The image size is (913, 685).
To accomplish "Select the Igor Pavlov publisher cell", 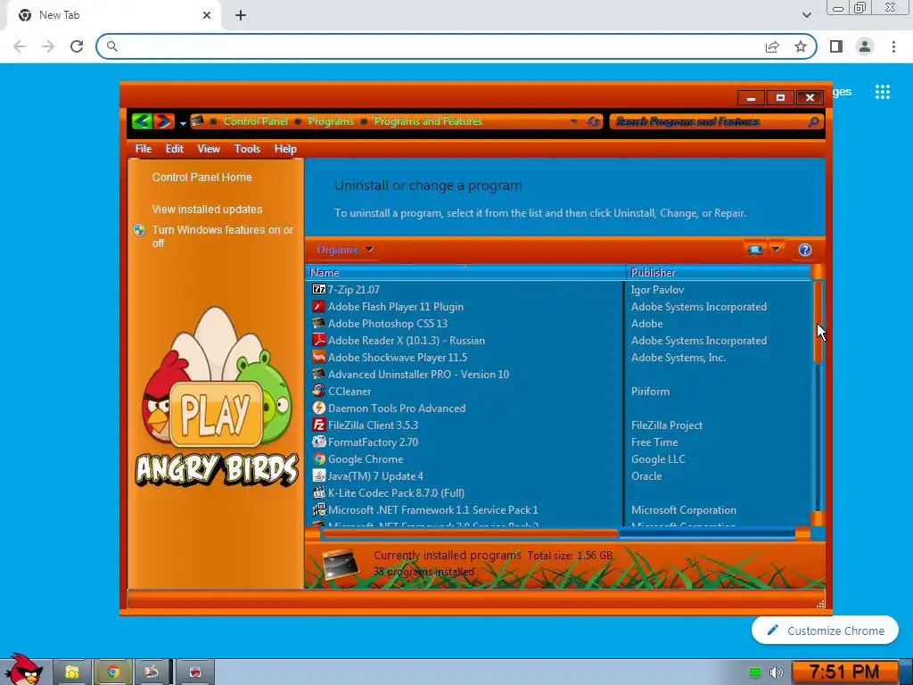I will click(x=657, y=290).
